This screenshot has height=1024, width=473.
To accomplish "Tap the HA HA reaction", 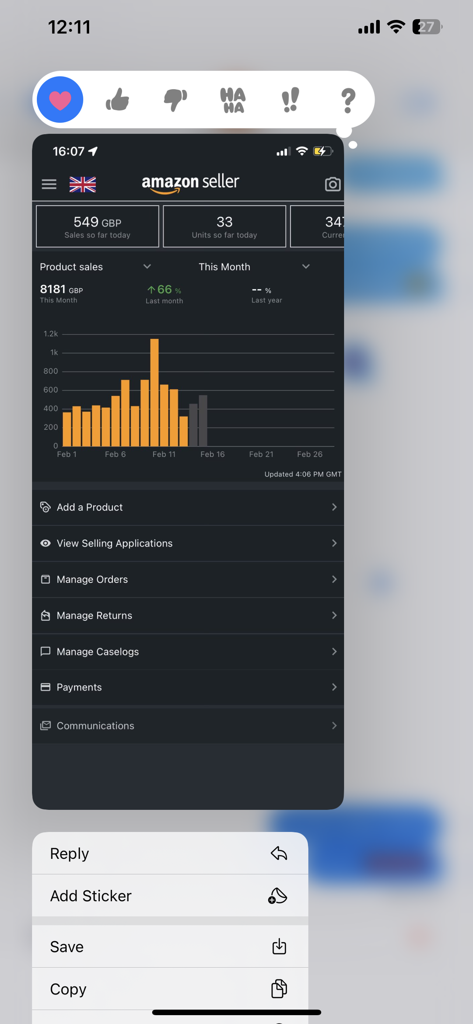I will pos(233,100).
